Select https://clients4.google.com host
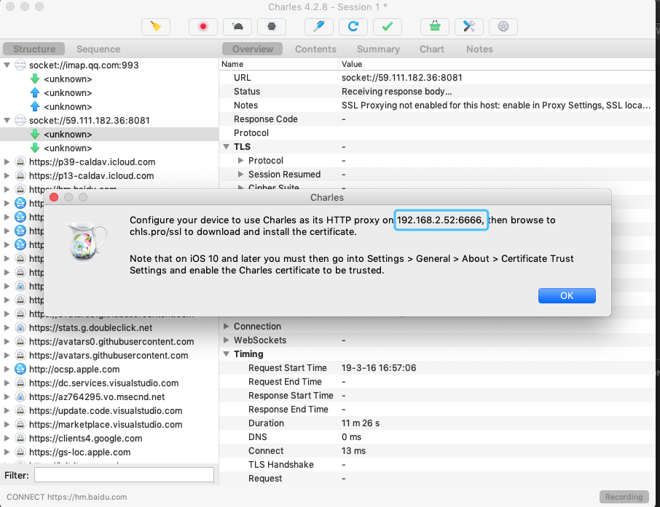 [x=85, y=439]
